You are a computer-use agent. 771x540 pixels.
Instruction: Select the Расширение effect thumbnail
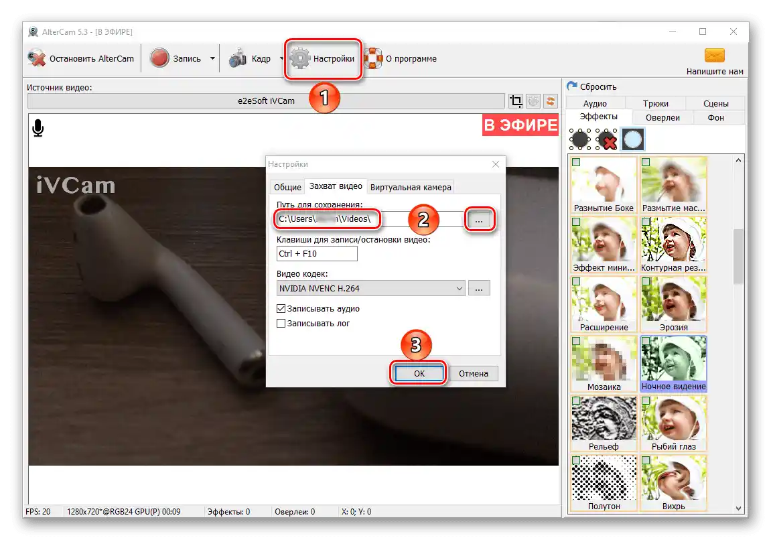604,304
